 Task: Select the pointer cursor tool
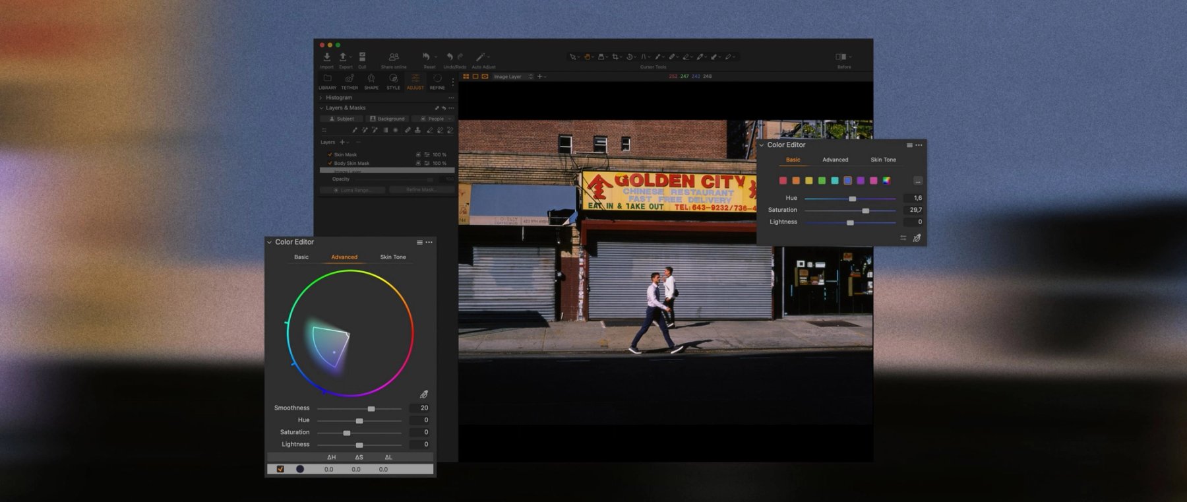pos(573,57)
